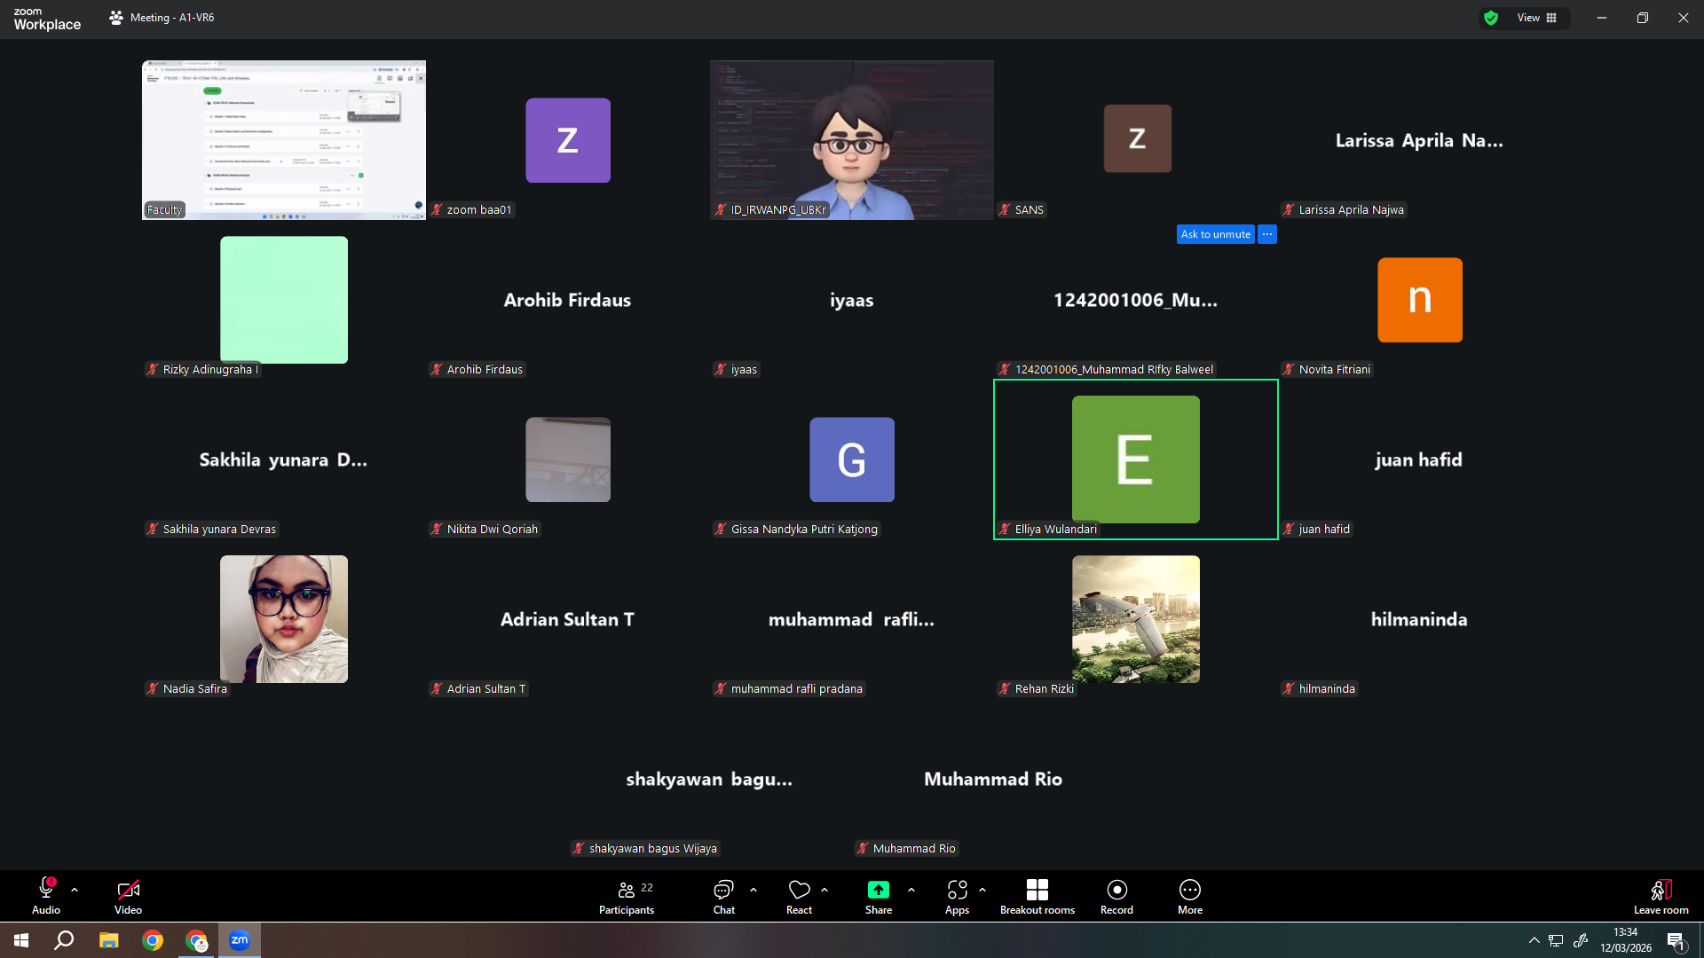Screen dimensions: 1704x958
Task: Click the green encryption shield icon
Action: click(1491, 18)
